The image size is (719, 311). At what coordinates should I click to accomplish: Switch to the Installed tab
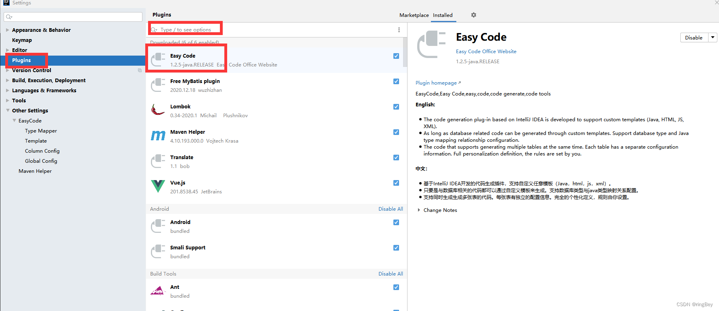point(443,15)
